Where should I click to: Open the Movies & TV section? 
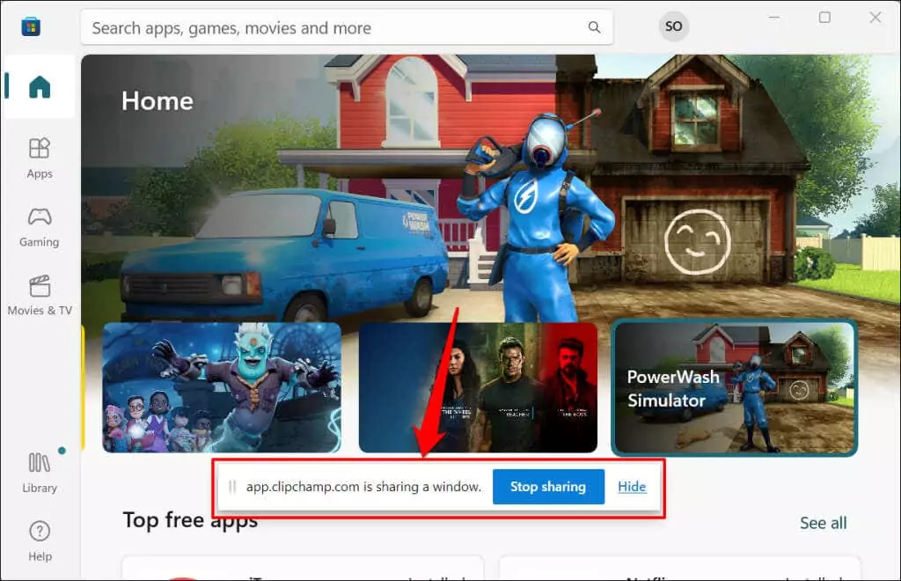(39, 296)
